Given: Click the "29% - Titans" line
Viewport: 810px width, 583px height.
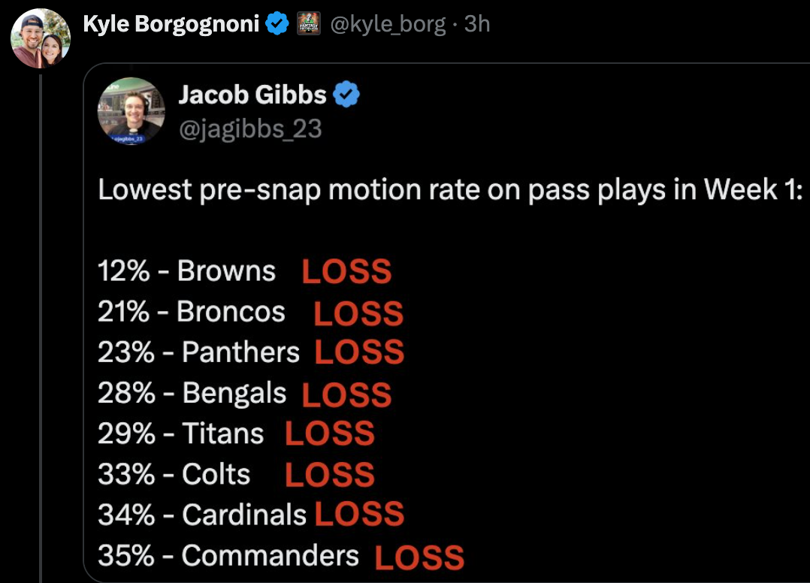Looking at the screenshot, I should [181, 433].
